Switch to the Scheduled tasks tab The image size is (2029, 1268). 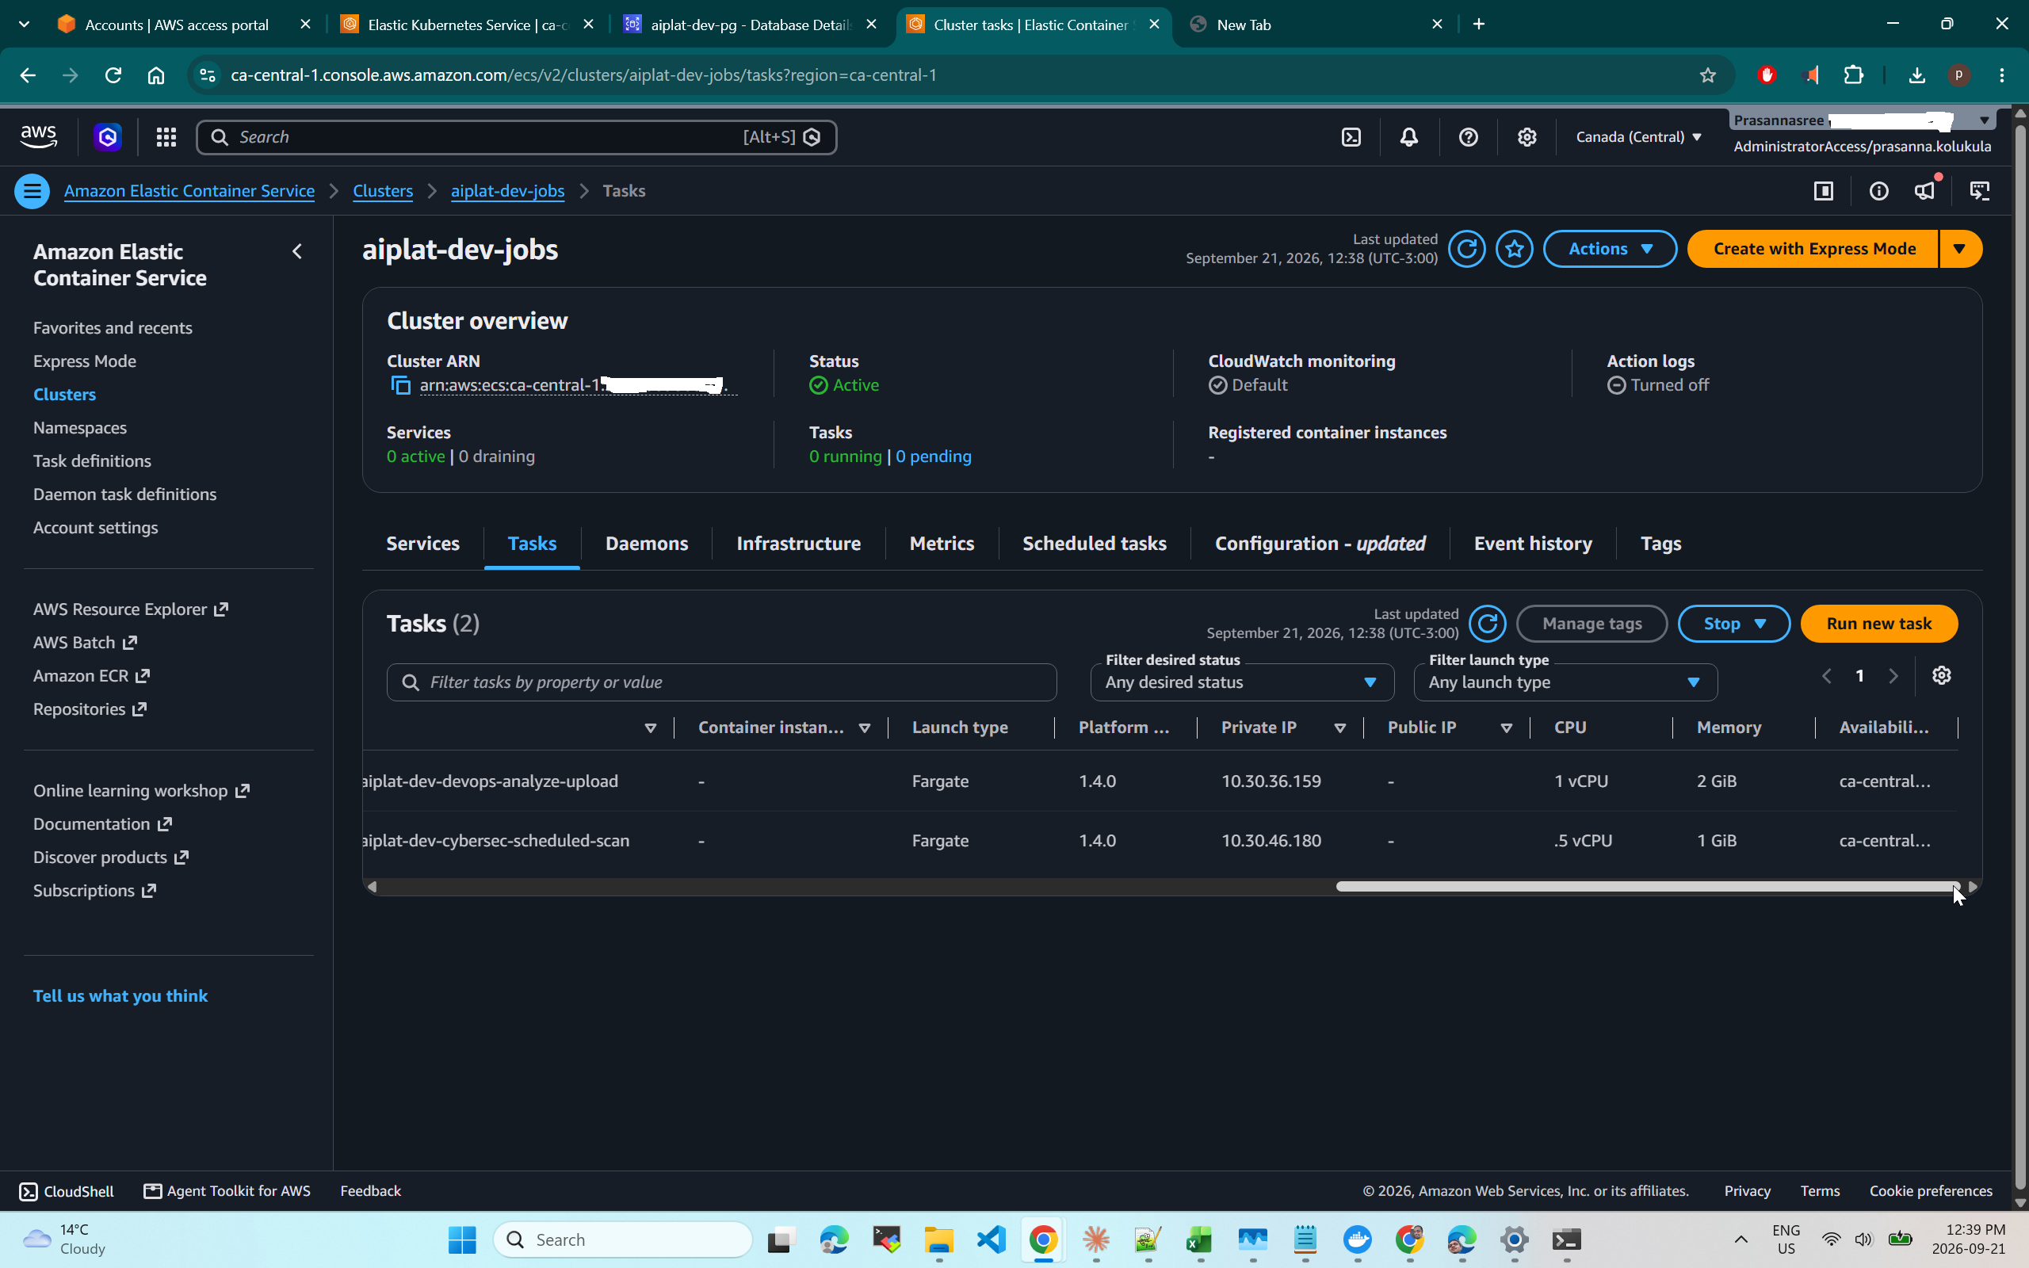[x=1094, y=544]
